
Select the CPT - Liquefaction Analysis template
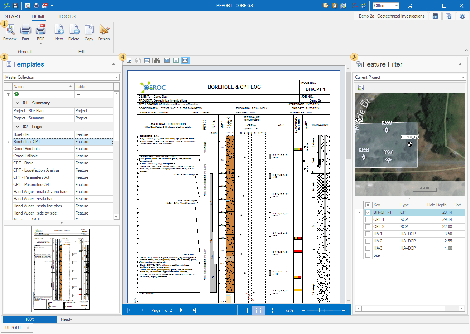click(x=63, y=170)
